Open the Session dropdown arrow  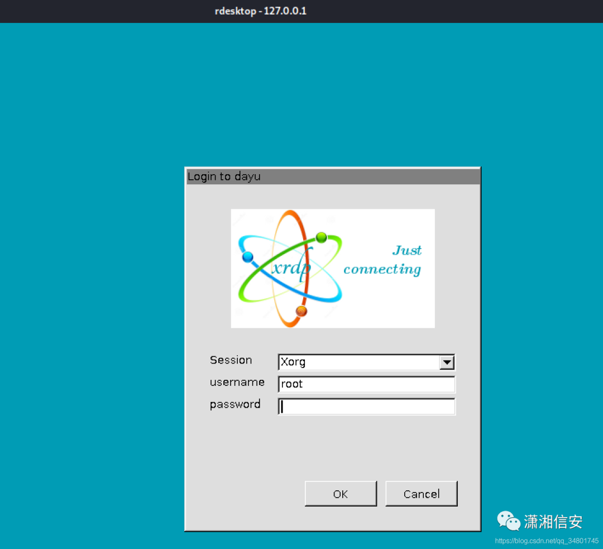pyautogui.click(x=447, y=362)
